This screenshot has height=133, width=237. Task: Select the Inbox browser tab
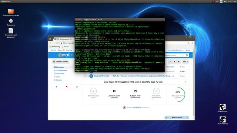tap(63, 39)
